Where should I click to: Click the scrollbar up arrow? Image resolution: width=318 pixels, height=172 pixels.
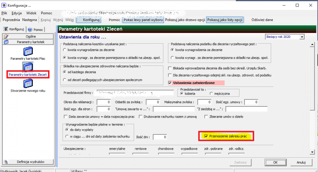tap(312, 44)
